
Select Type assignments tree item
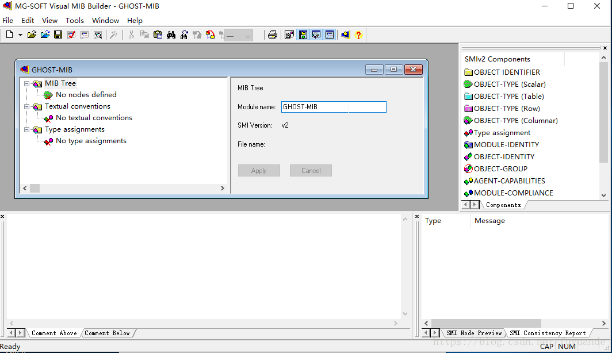[75, 129]
